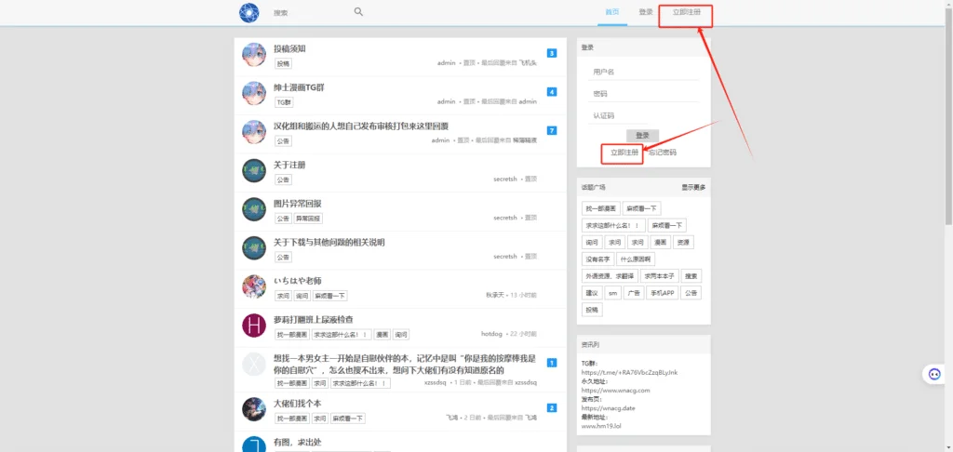Switch to the 首页 tab
953x452 pixels.
pyautogui.click(x=611, y=12)
